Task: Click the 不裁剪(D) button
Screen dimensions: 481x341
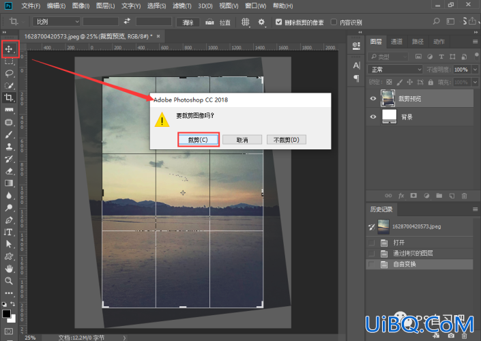Action: click(x=286, y=140)
